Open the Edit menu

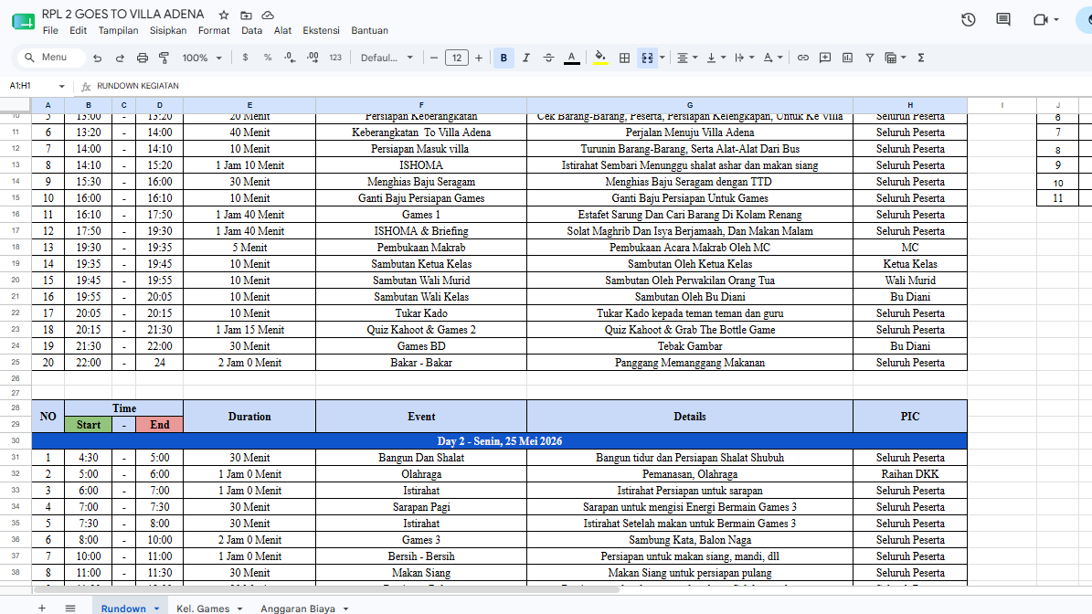pos(78,31)
